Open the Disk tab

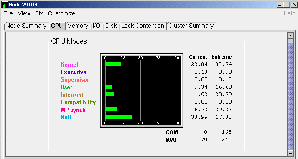111,26
